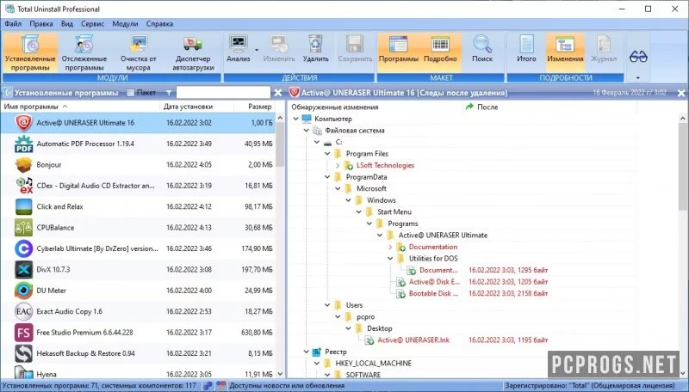
Task: Open the Журнал details
Action: [604, 48]
